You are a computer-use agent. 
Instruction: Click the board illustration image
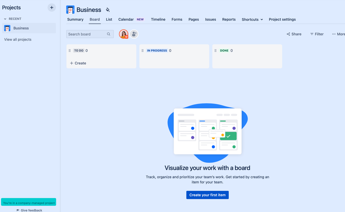coord(207,133)
